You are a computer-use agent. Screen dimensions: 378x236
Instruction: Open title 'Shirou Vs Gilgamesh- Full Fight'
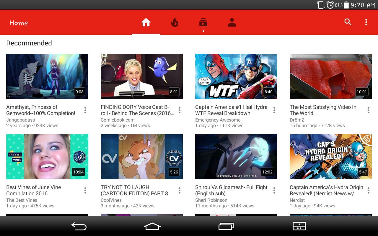(231, 190)
